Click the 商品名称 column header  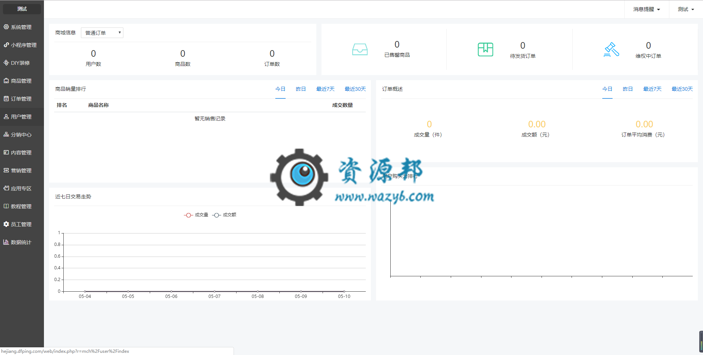pos(98,105)
